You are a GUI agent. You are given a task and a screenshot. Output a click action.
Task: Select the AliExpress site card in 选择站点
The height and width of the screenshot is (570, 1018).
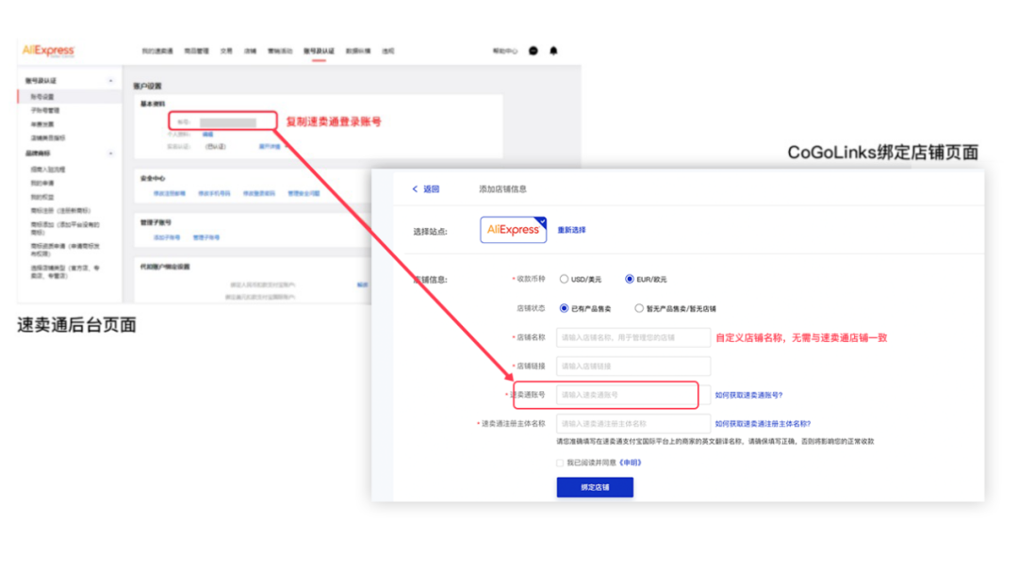(x=513, y=230)
